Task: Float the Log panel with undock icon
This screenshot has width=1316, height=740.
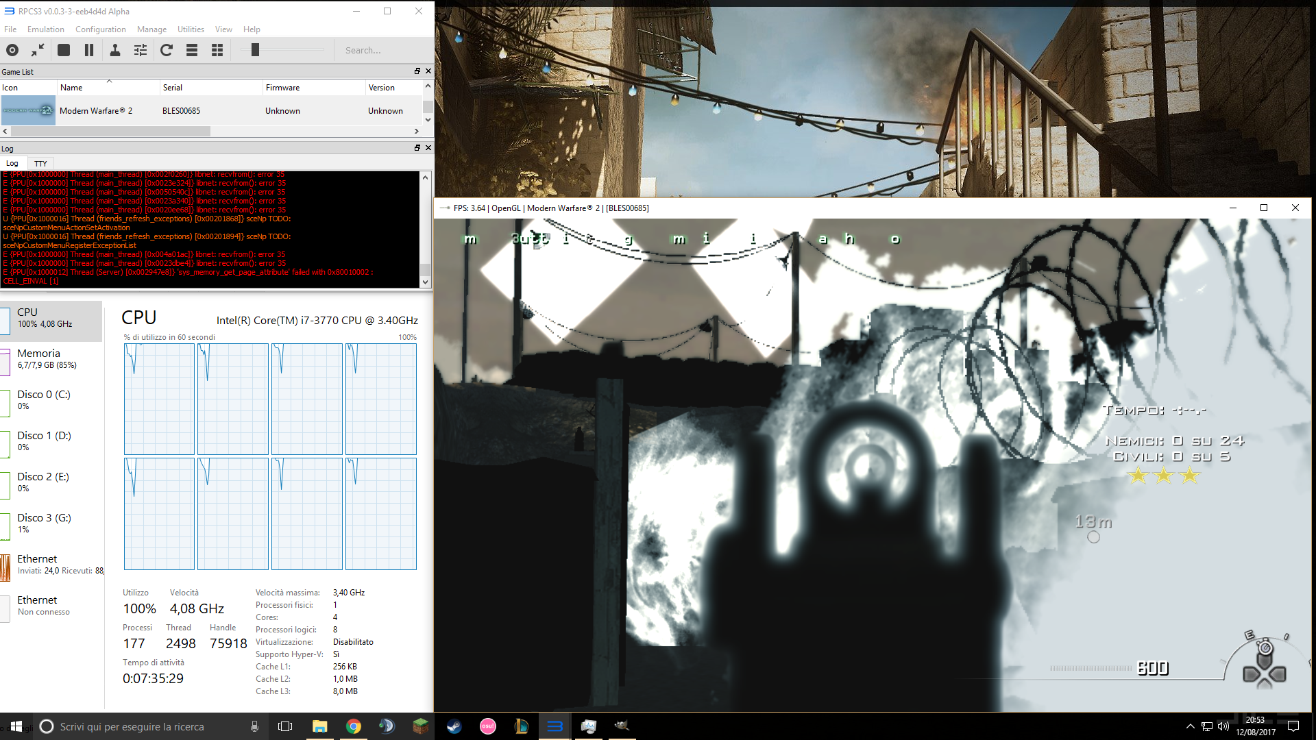Action: pyautogui.click(x=417, y=148)
